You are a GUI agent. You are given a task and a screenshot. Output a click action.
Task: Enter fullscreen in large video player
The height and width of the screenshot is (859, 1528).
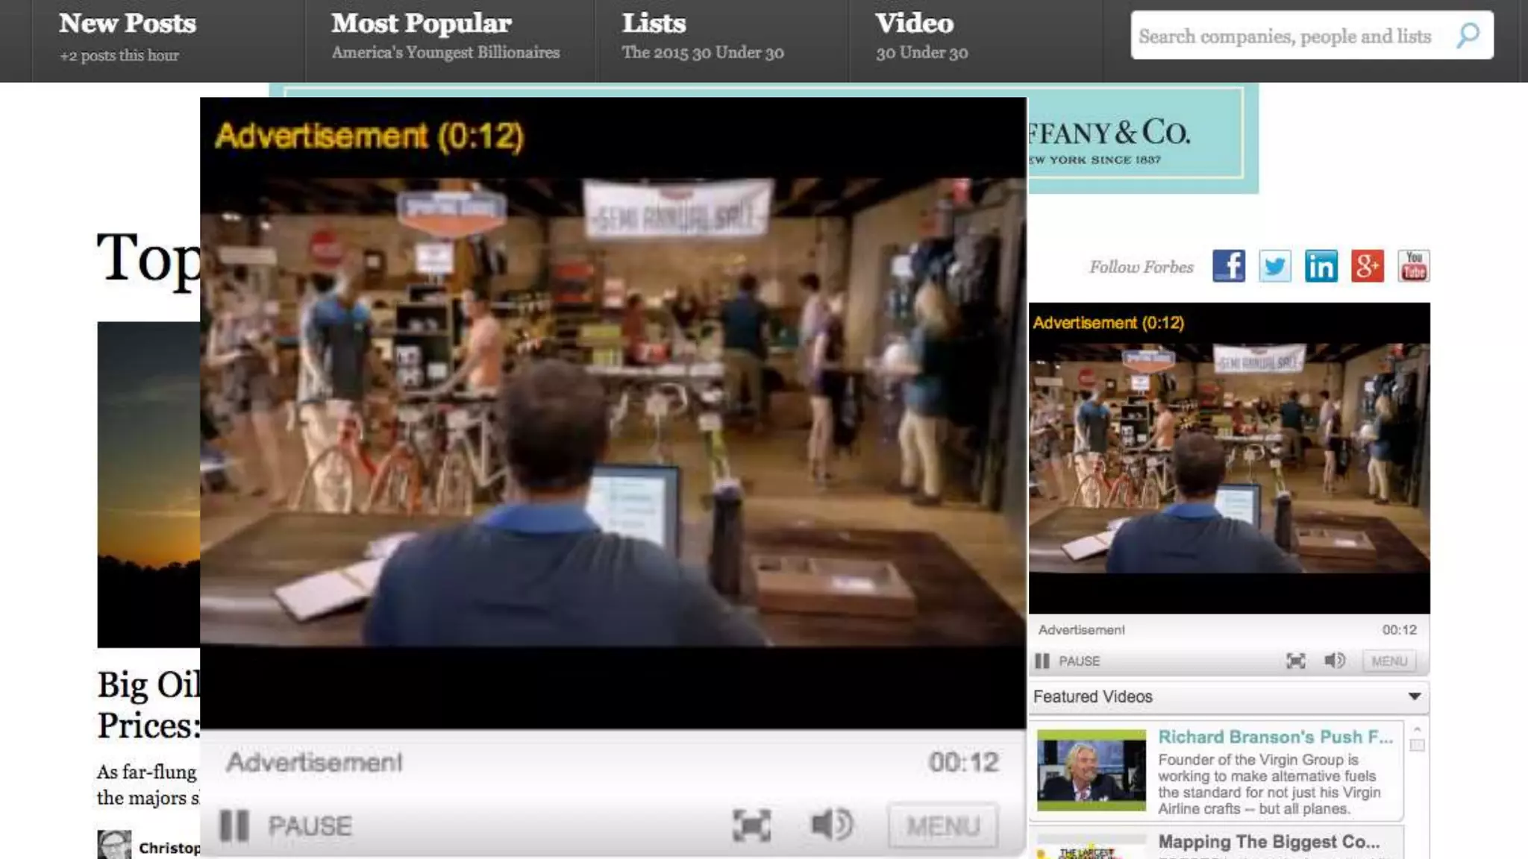point(751,825)
